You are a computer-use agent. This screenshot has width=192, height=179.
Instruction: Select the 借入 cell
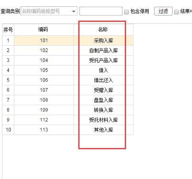(103, 70)
